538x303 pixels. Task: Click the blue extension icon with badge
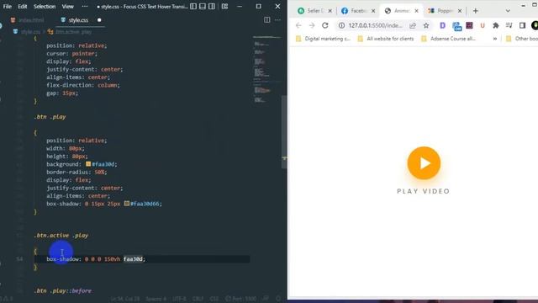(x=456, y=26)
